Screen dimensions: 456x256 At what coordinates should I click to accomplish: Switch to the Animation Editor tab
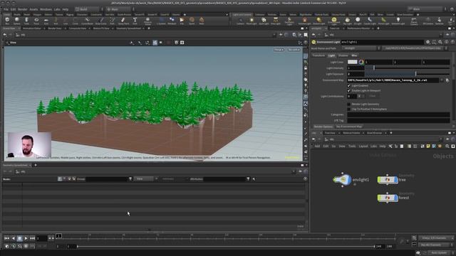pyautogui.click(x=32, y=28)
